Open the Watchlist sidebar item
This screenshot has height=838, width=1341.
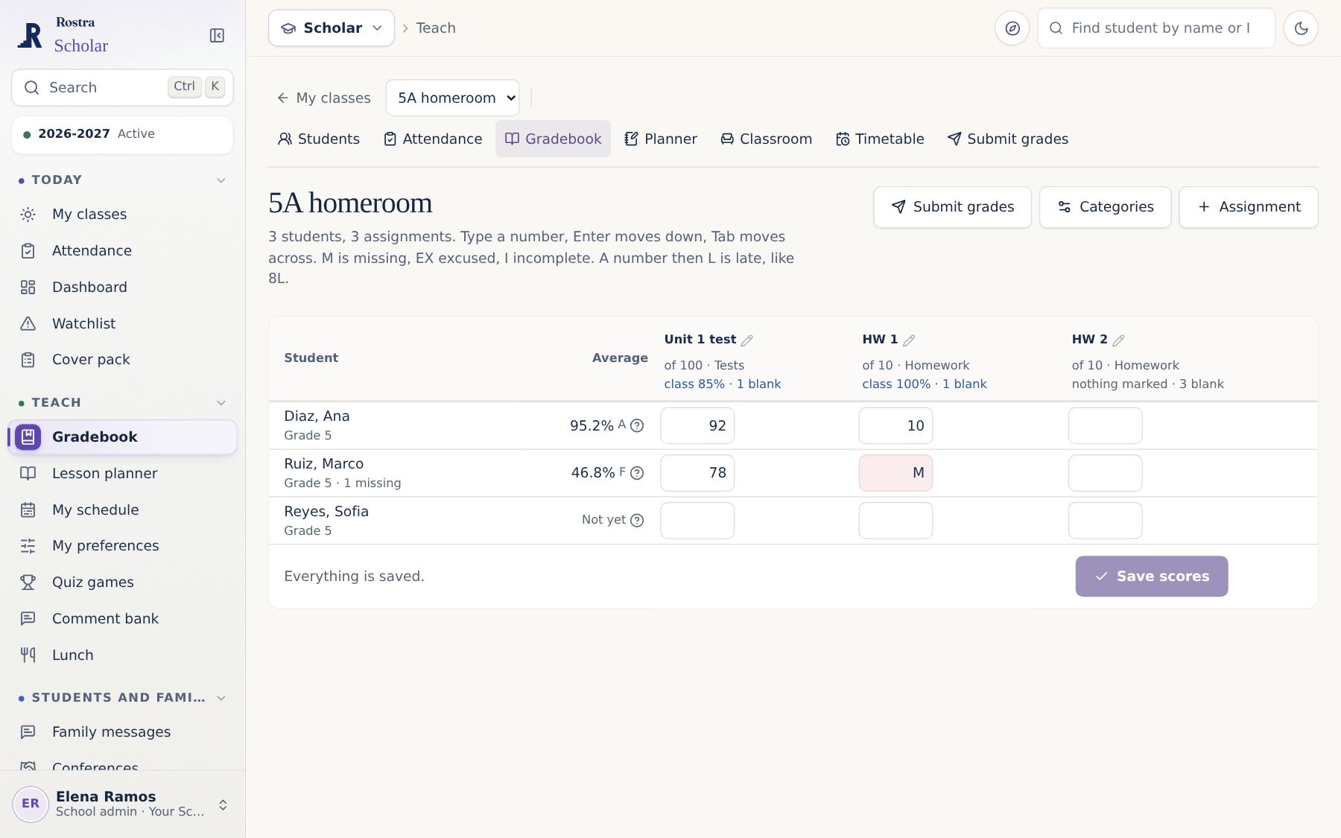pyautogui.click(x=122, y=324)
